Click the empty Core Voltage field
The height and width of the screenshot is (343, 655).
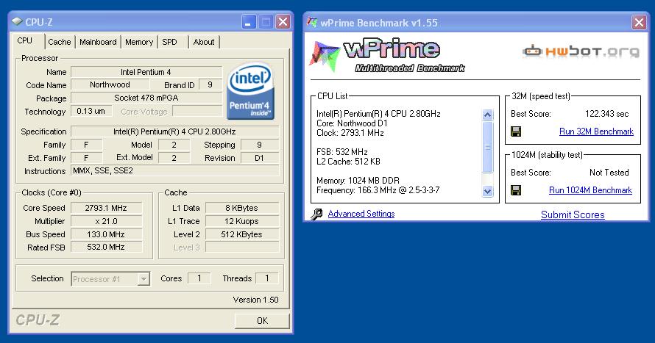[197, 112]
